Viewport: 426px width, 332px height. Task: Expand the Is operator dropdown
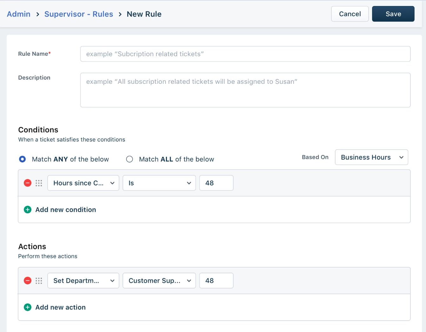point(159,183)
